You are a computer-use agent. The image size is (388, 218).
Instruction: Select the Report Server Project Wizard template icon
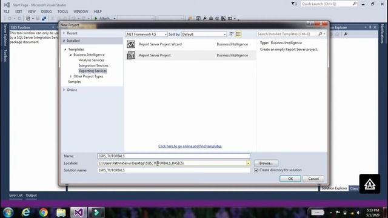pyautogui.click(x=131, y=44)
